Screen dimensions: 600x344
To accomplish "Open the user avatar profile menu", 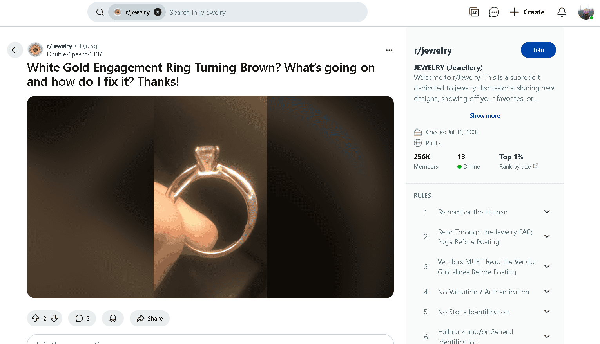I will click(586, 12).
